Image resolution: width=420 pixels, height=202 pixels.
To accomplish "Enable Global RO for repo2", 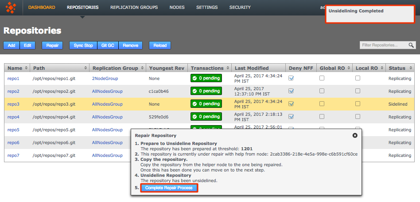I will (322, 91).
